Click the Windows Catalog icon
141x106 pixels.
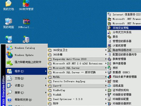pyautogui.click(x=10, y=48)
